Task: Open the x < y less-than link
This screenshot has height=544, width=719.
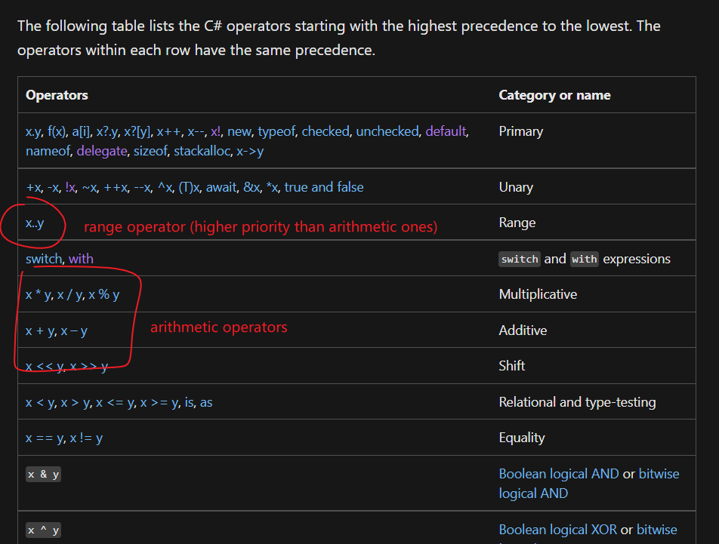Action: tap(40, 402)
